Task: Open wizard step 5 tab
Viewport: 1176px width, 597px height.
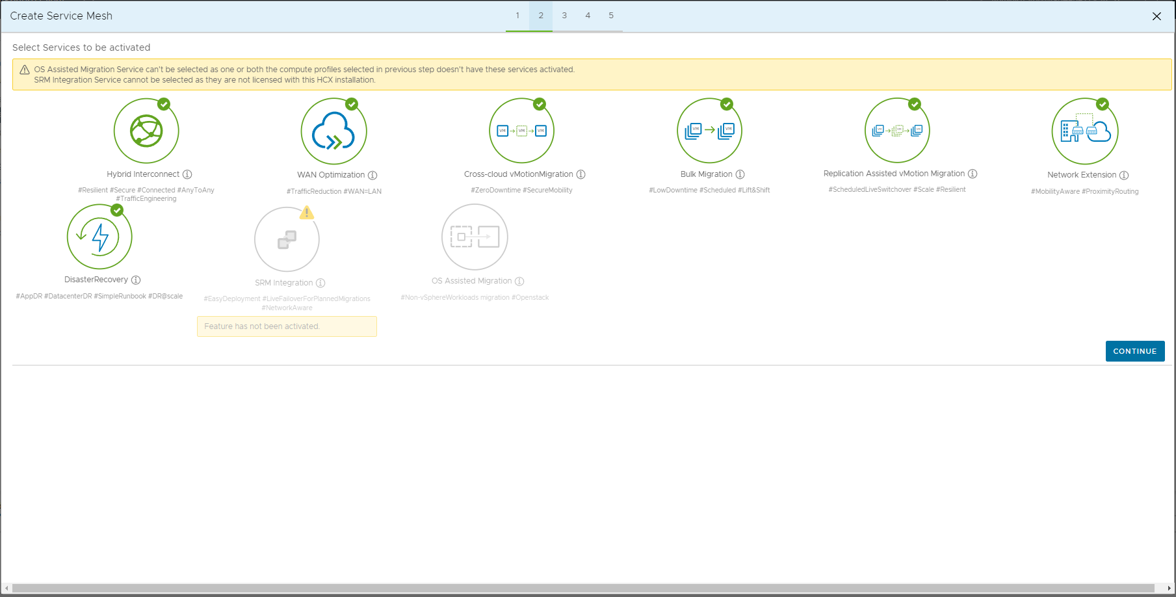Action: 611,16
